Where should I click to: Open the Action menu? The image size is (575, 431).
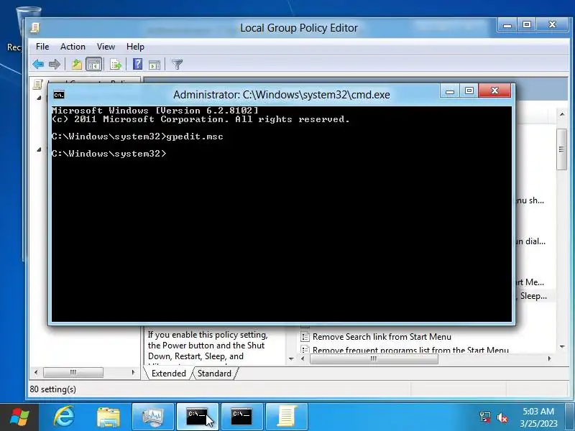(73, 47)
